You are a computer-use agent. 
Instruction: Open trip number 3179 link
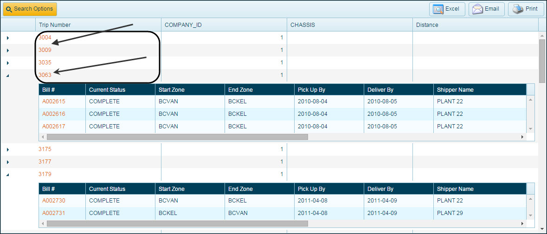point(45,174)
